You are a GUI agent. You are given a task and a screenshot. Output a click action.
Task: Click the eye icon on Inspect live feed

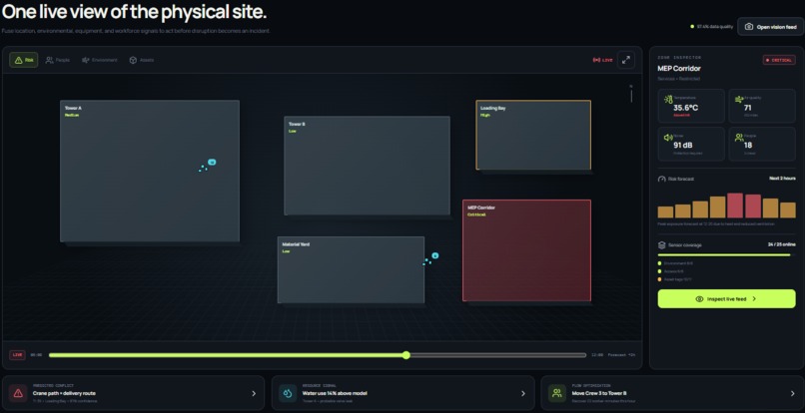pyautogui.click(x=699, y=298)
